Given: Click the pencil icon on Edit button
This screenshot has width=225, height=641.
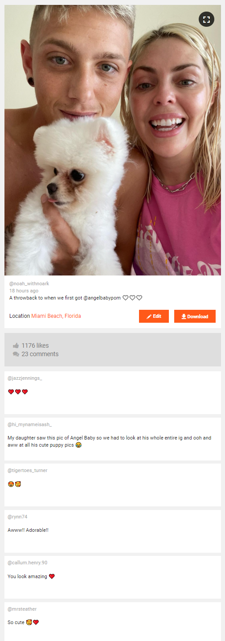Looking at the screenshot, I should coord(149,316).
